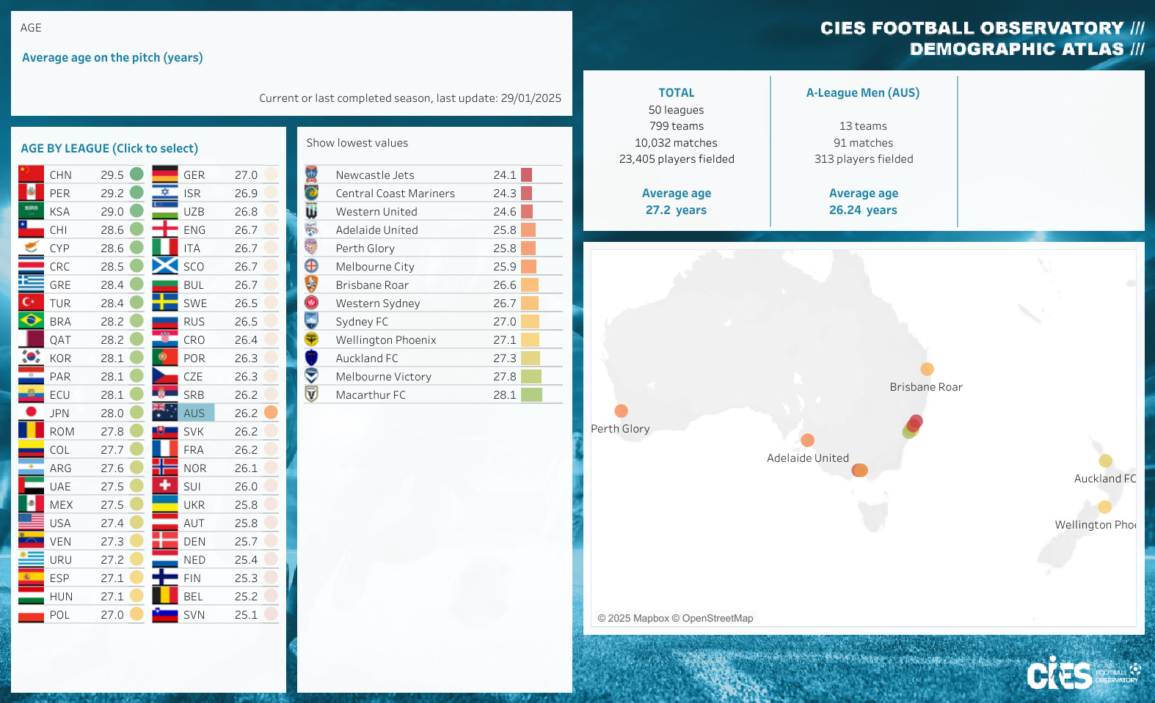Click the Auckland FC map marker
Viewport: 1155px width, 703px height.
1106,460
